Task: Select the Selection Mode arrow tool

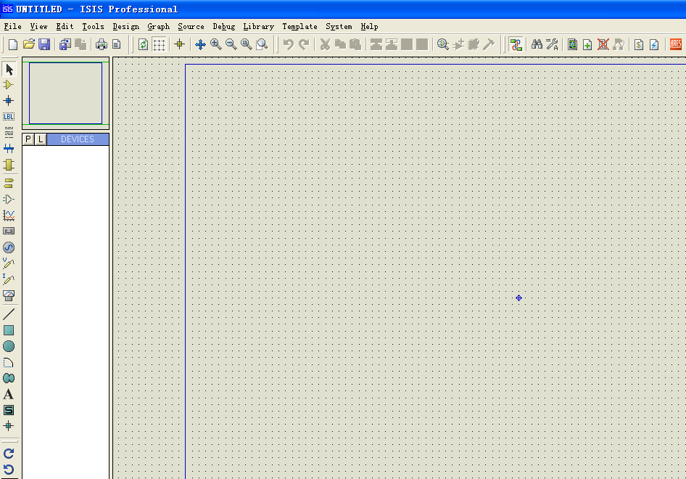Action: [x=9, y=69]
